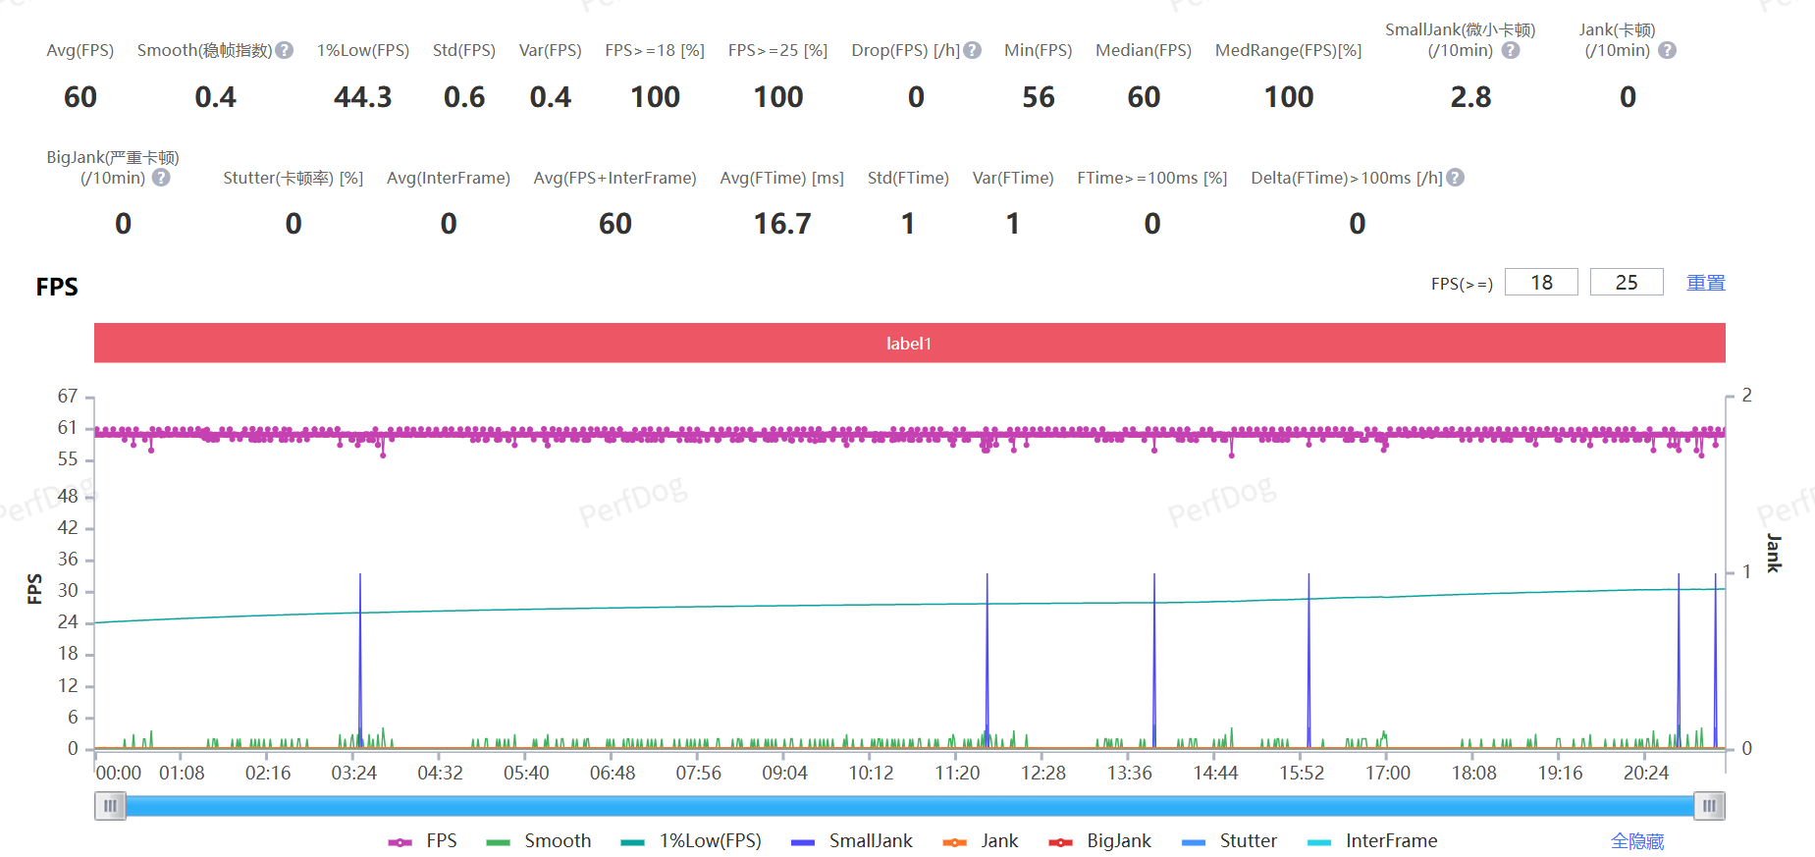The width and height of the screenshot is (1815, 857).
Task: Click the 12:28 time axis label
Action: point(1043,773)
